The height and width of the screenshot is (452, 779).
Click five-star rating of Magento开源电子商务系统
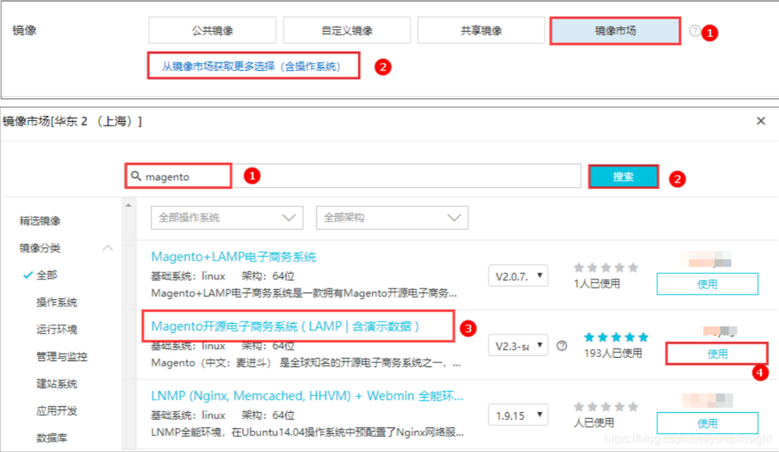coord(616,337)
